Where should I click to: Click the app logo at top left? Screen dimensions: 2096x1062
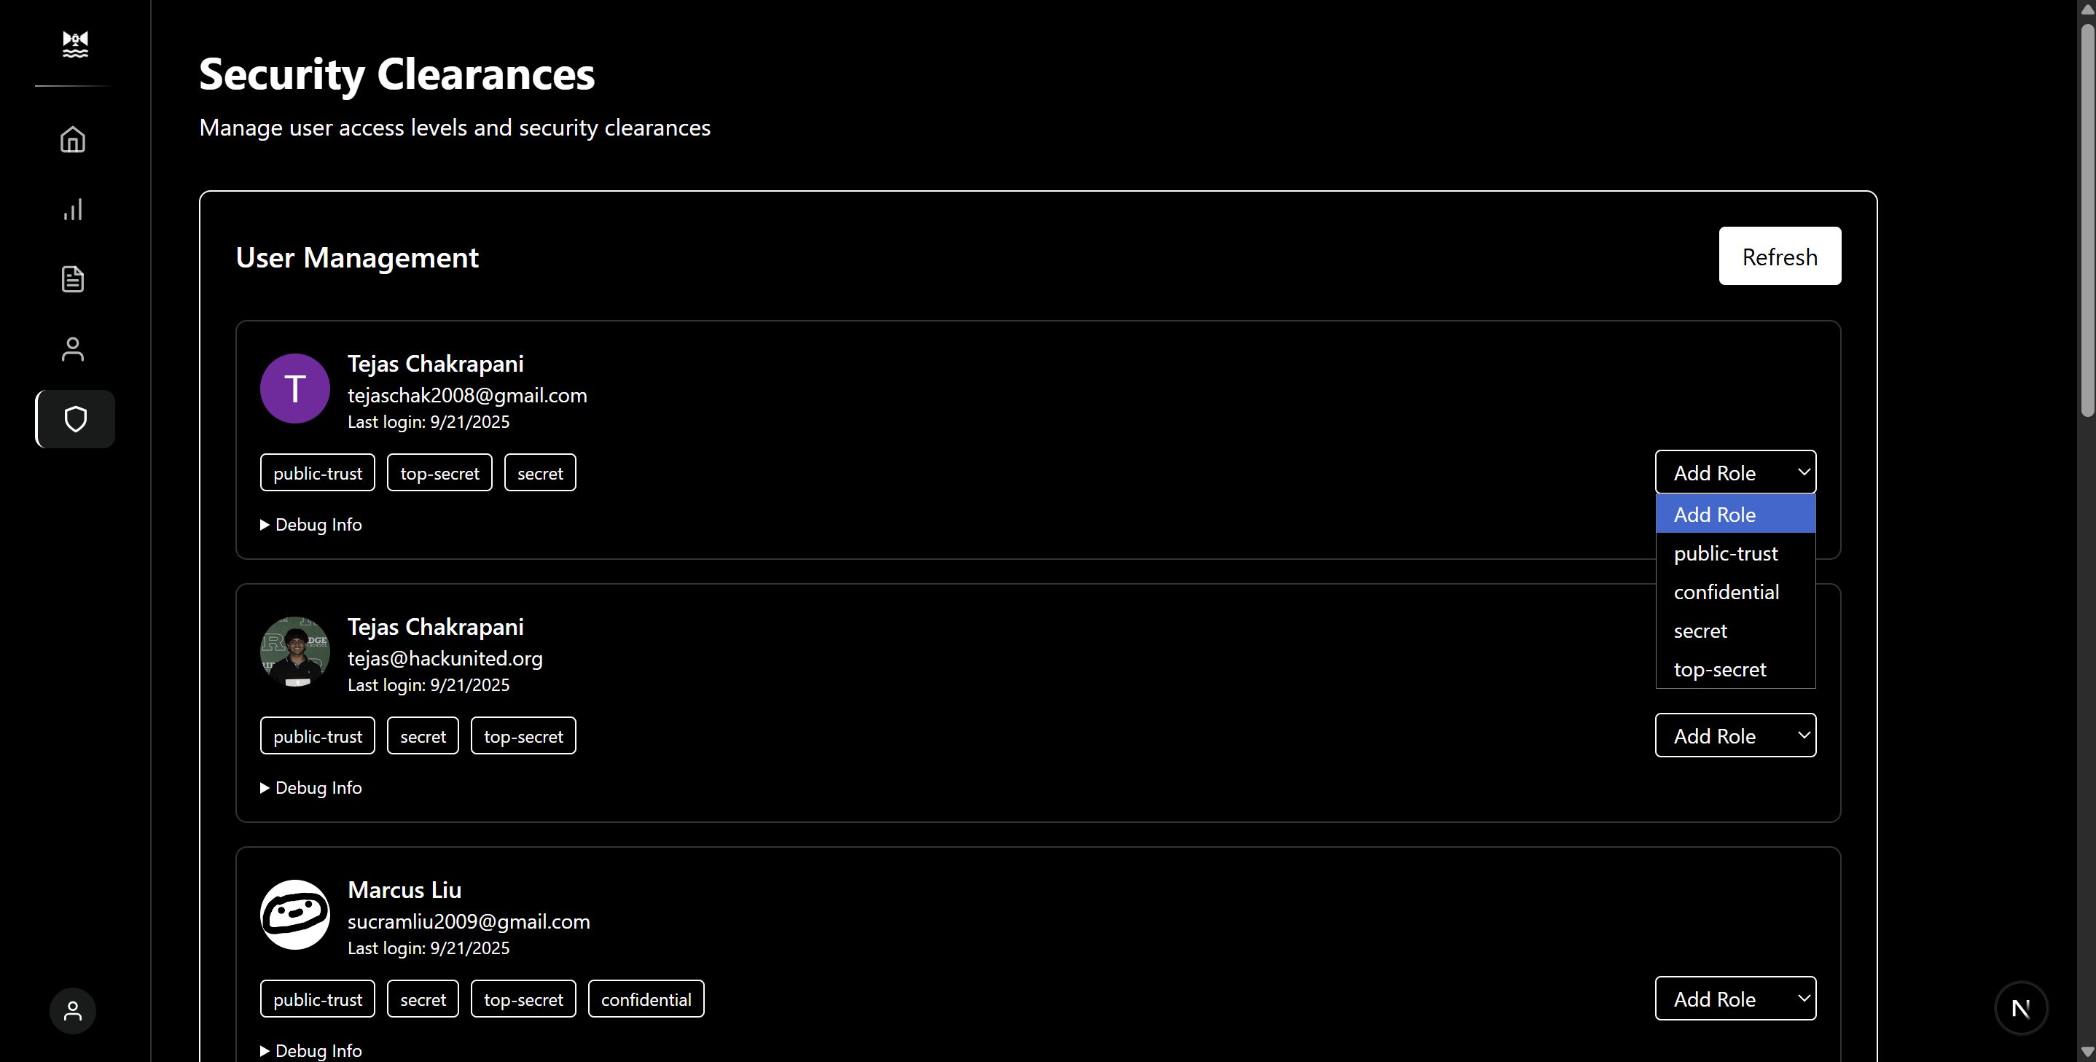coord(75,44)
